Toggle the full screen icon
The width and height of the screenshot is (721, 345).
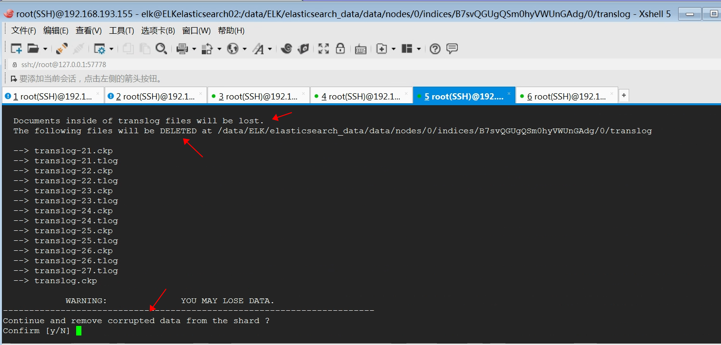coord(324,49)
